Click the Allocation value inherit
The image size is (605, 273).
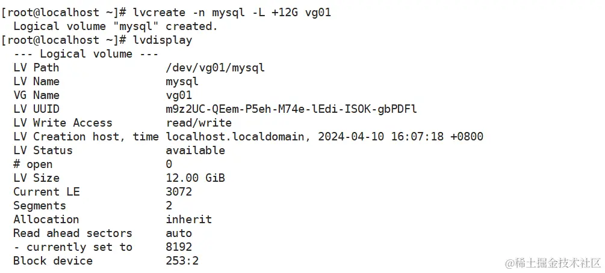[188, 219]
